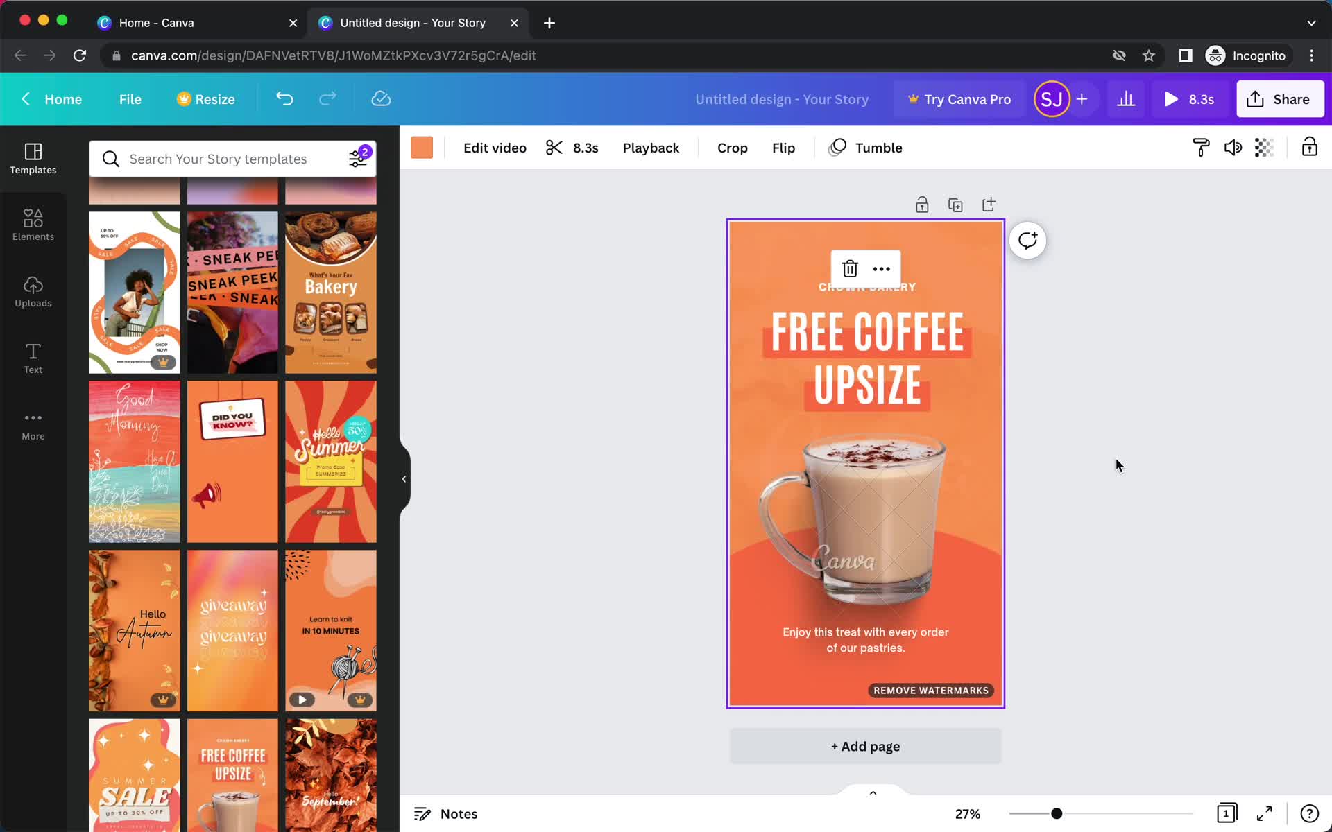Open the copy style paint roller tool
The width and height of the screenshot is (1332, 832).
click(x=1201, y=148)
